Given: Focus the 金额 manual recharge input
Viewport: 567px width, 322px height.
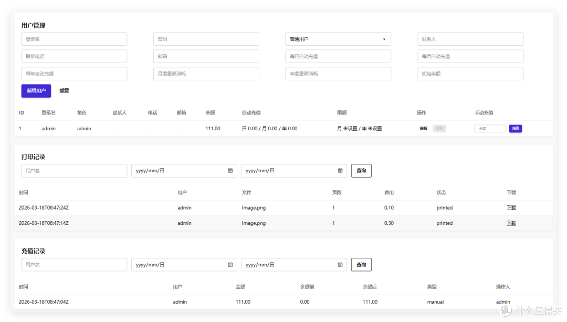Looking at the screenshot, I should (490, 129).
